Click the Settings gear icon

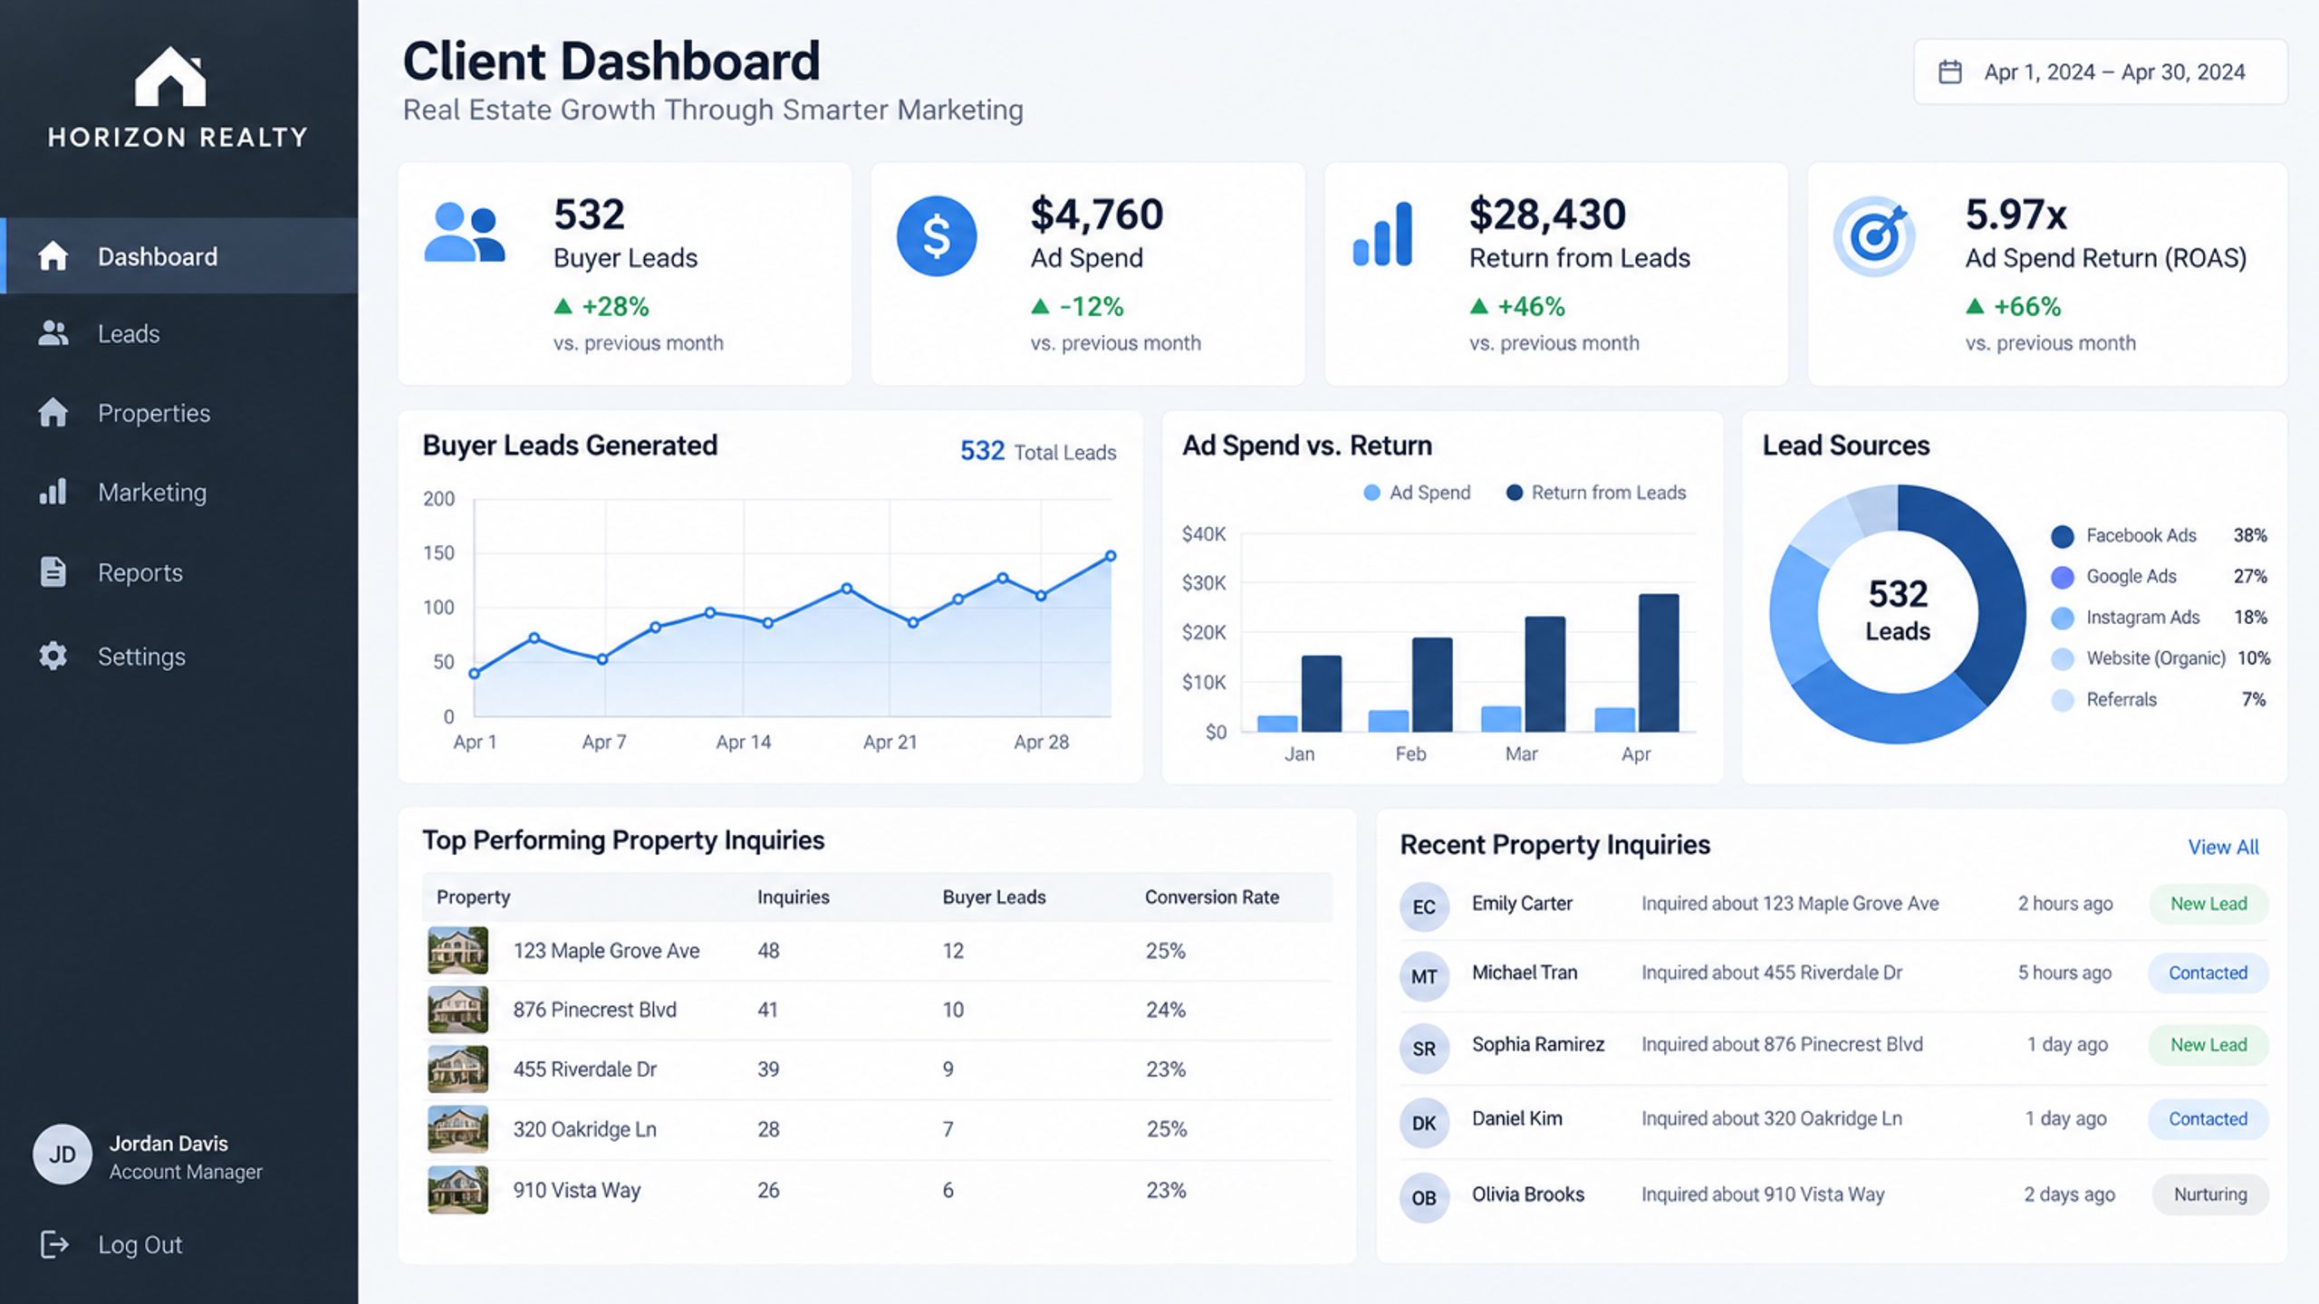(53, 656)
